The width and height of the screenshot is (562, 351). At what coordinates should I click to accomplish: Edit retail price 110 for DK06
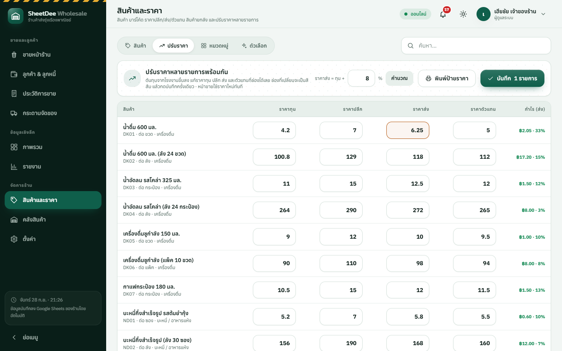[341, 263]
